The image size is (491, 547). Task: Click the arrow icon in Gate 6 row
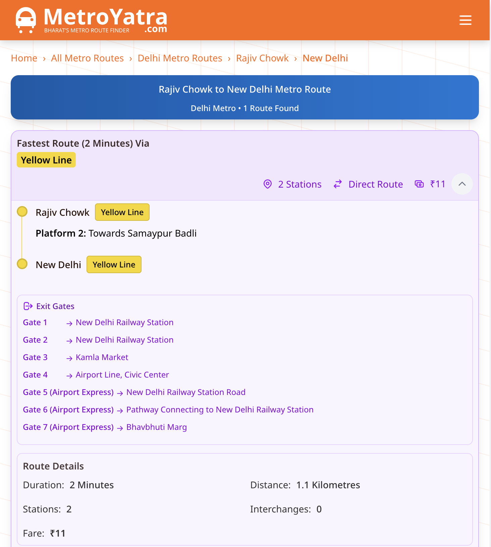tap(120, 411)
